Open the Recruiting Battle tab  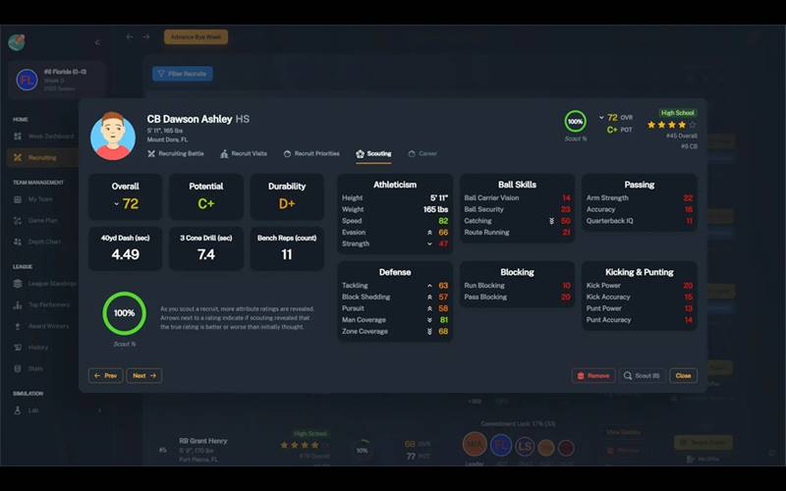pos(176,154)
